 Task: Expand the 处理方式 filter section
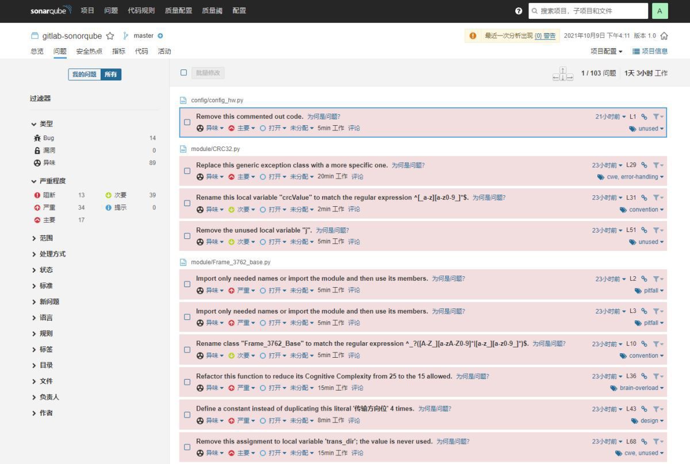click(49, 254)
